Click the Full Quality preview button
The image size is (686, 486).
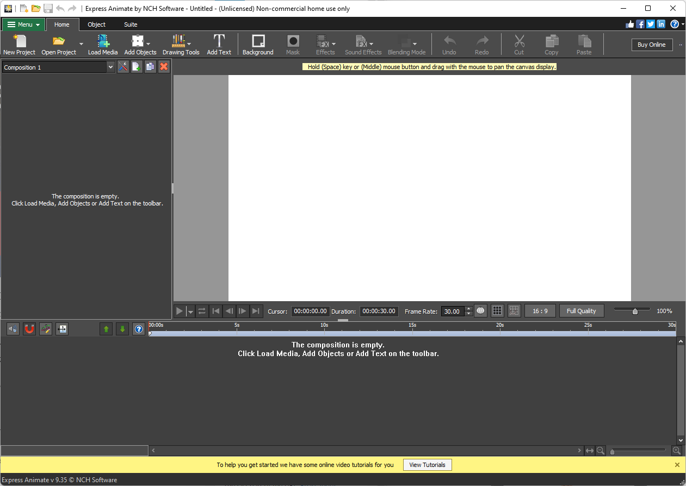(x=582, y=311)
